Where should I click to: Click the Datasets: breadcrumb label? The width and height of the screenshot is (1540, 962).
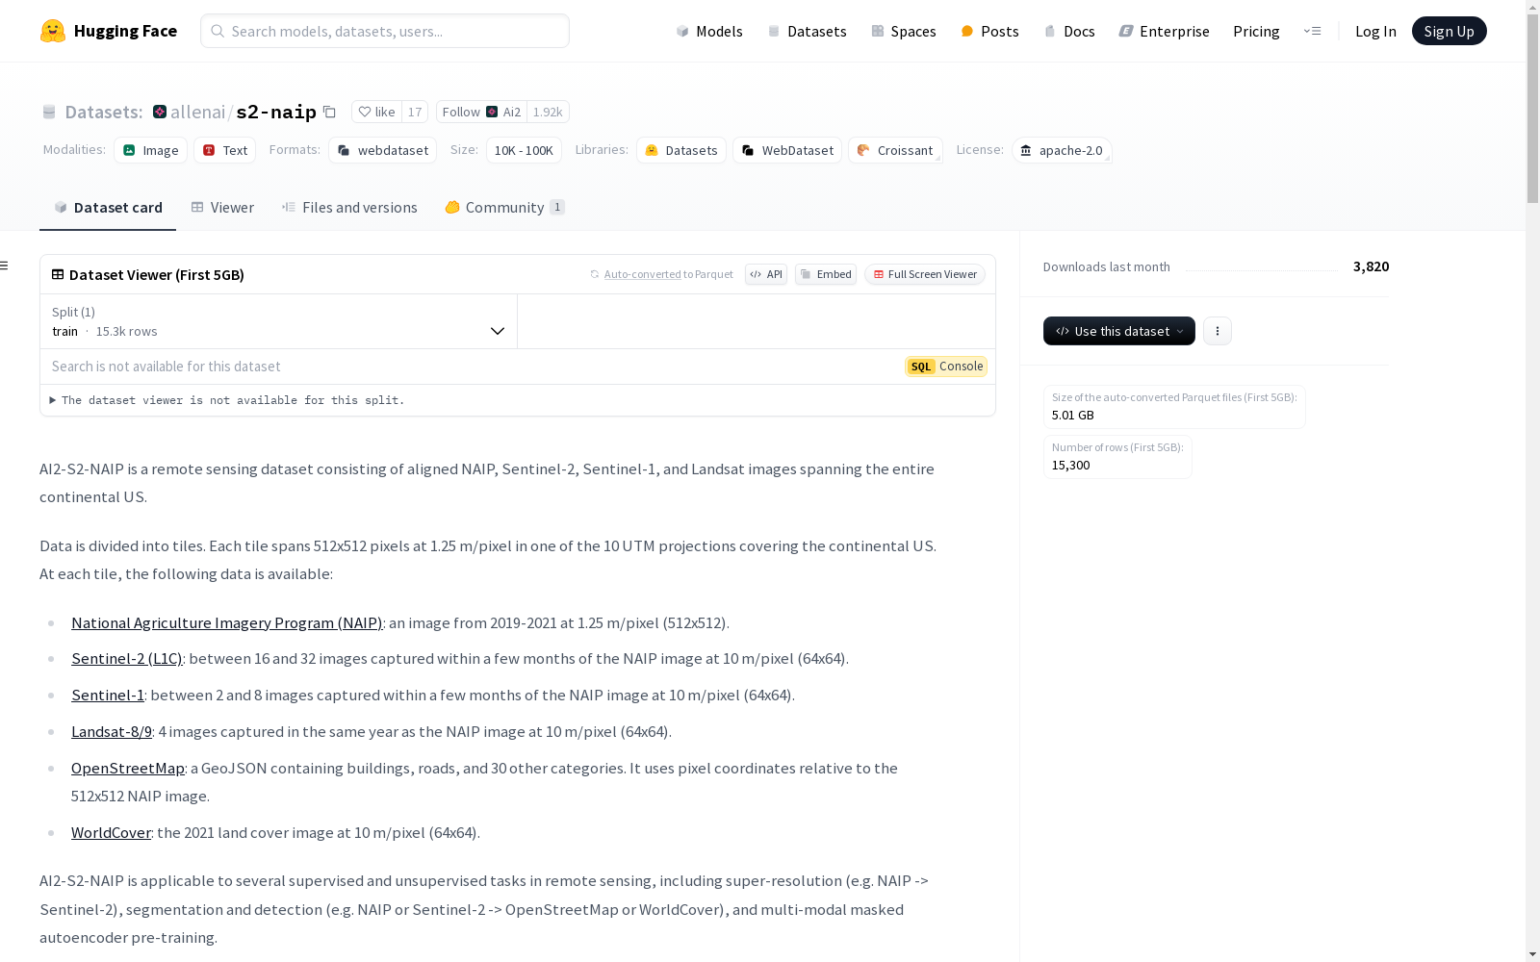point(104,112)
